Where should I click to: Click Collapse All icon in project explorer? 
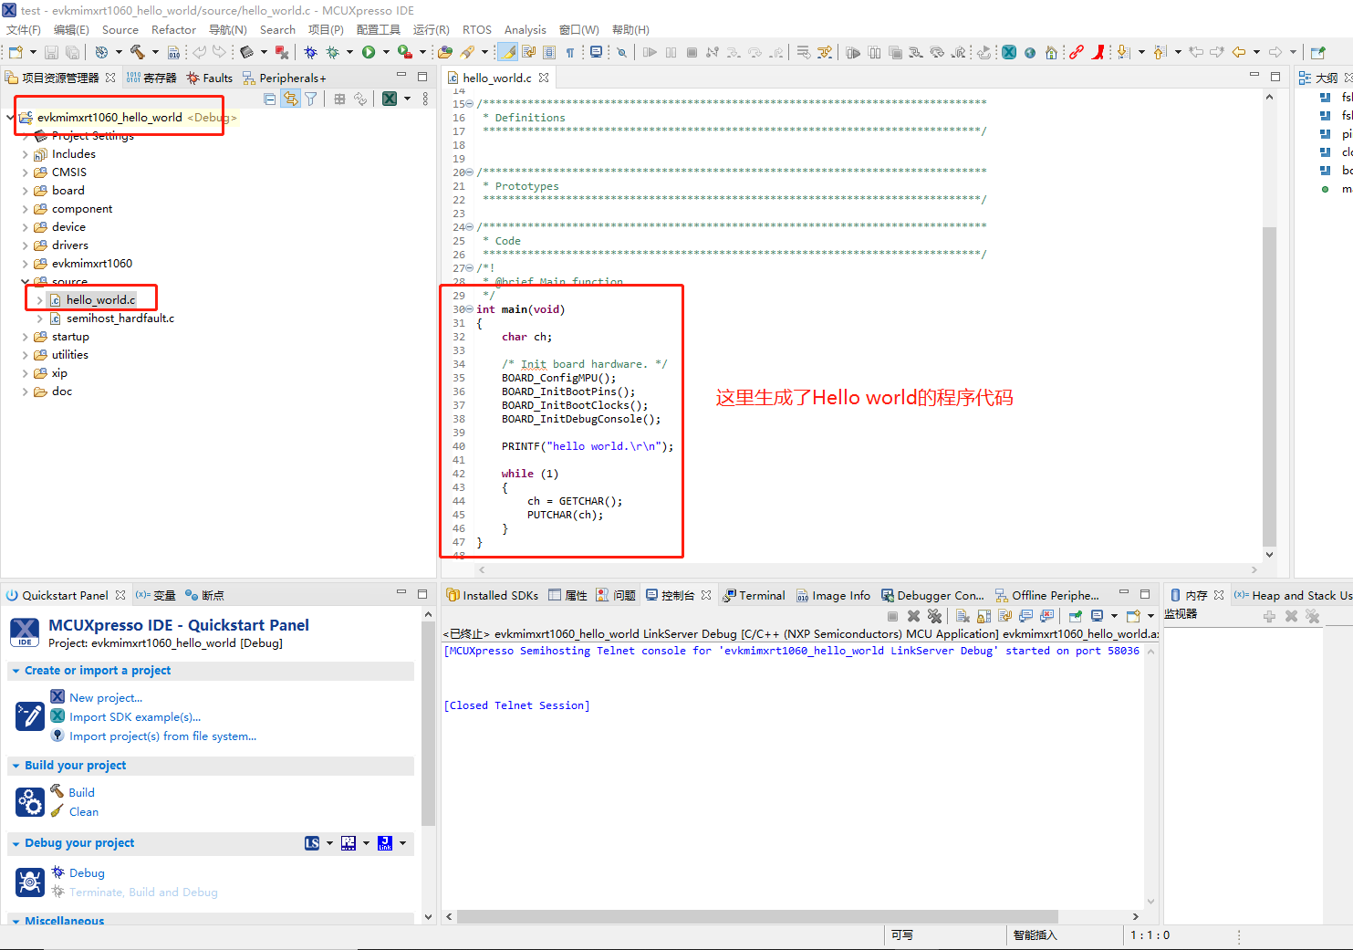pos(269,99)
